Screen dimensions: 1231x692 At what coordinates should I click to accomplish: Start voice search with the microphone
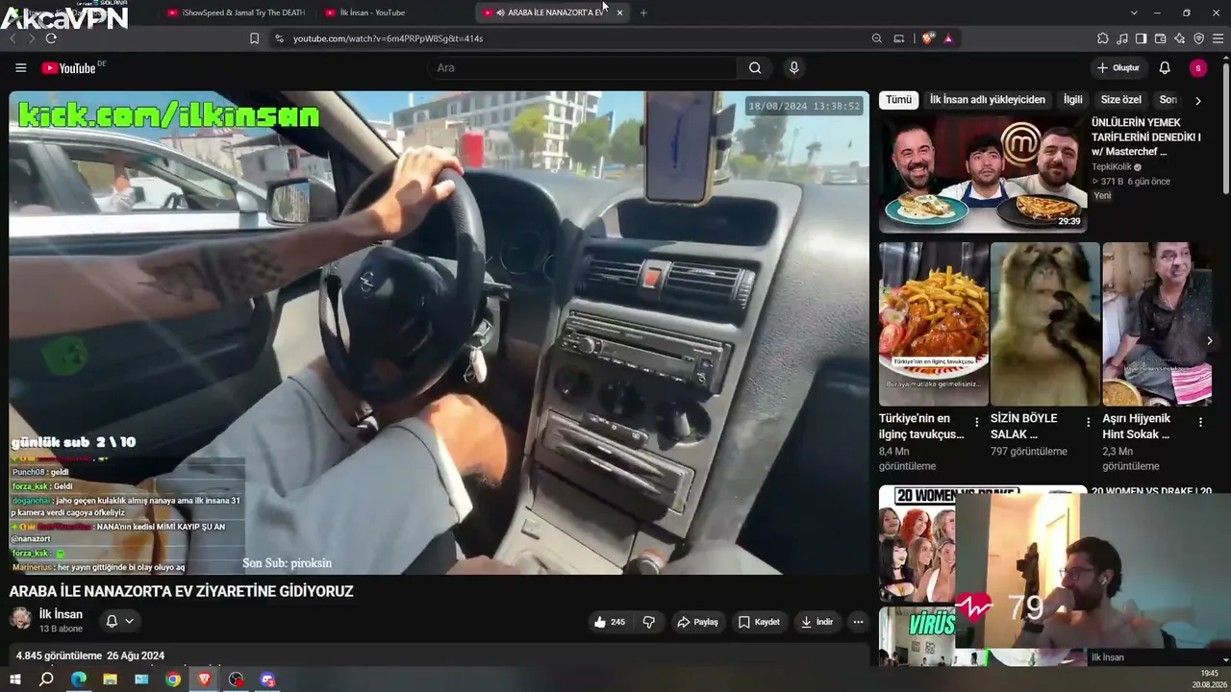(793, 68)
